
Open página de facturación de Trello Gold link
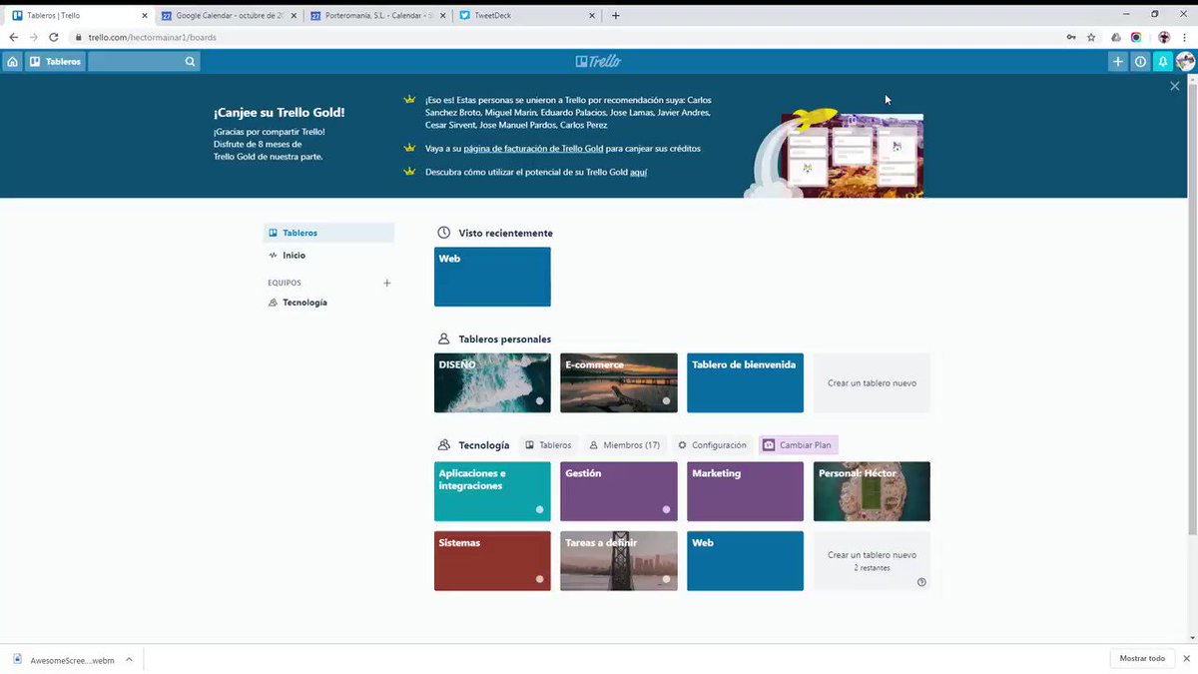533,148
